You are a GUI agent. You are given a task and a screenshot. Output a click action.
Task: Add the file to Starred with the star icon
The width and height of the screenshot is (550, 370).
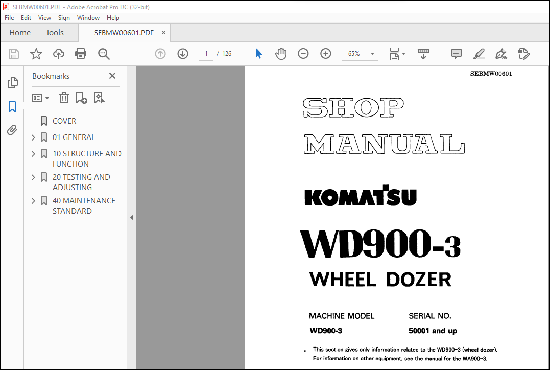pyautogui.click(x=36, y=54)
